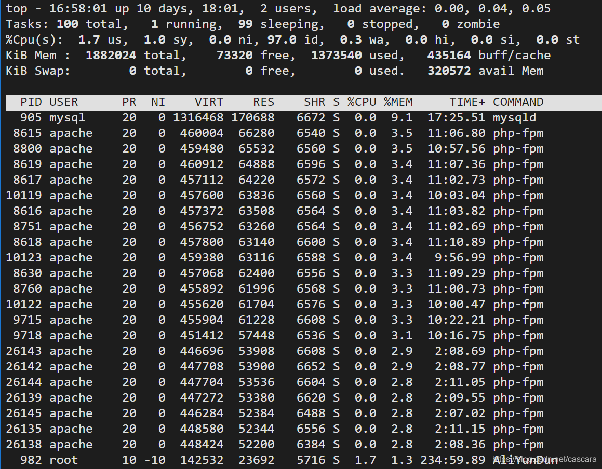The width and height of the screenshot is (602, 469).
Task: Select PID 905 in mysqld row
Action: pyautogui.click(x=31, y=117)
